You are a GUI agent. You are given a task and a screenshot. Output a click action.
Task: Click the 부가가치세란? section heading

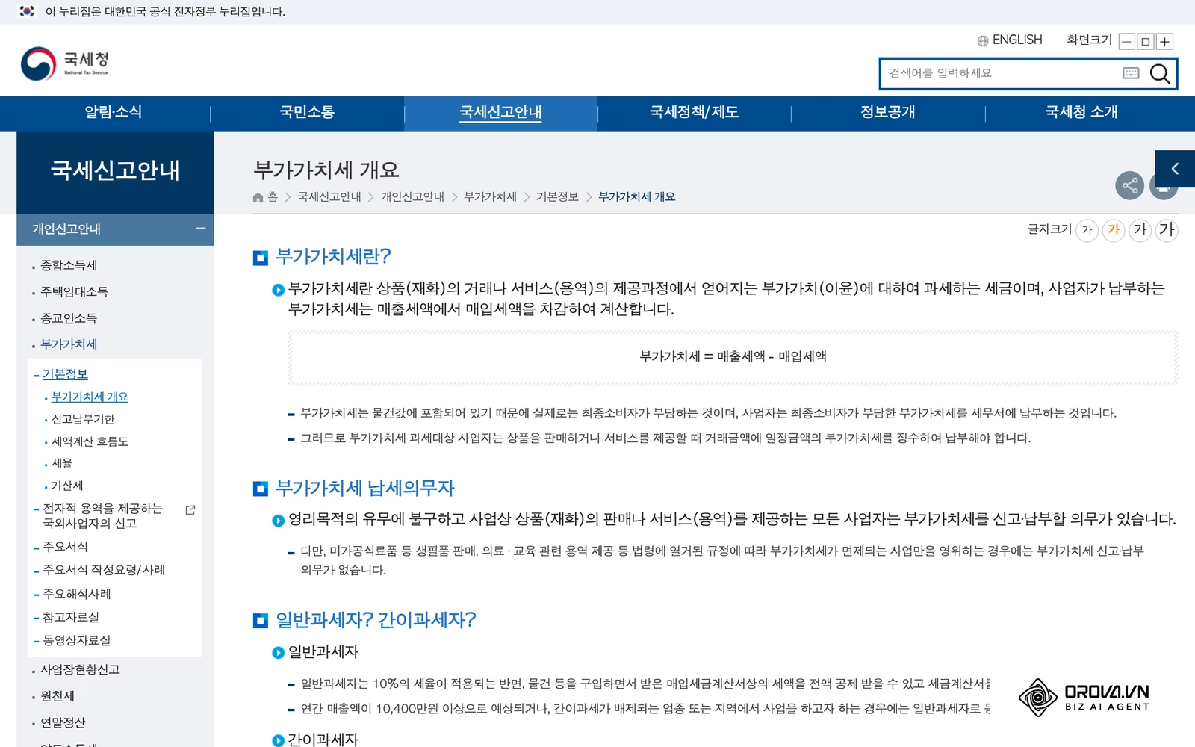pyautogui.click(x=333, y=257)
